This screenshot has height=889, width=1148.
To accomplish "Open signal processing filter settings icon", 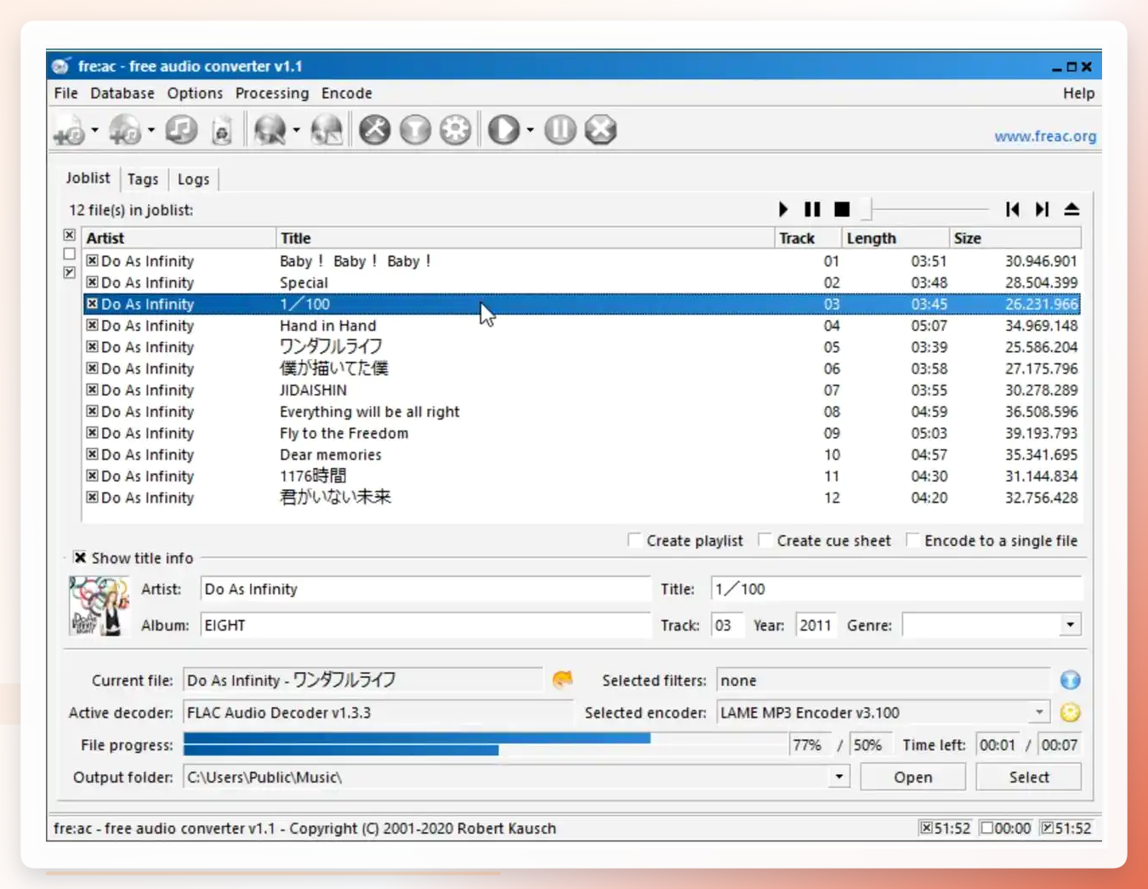I will pyautogui.click(x=415, y=130).
